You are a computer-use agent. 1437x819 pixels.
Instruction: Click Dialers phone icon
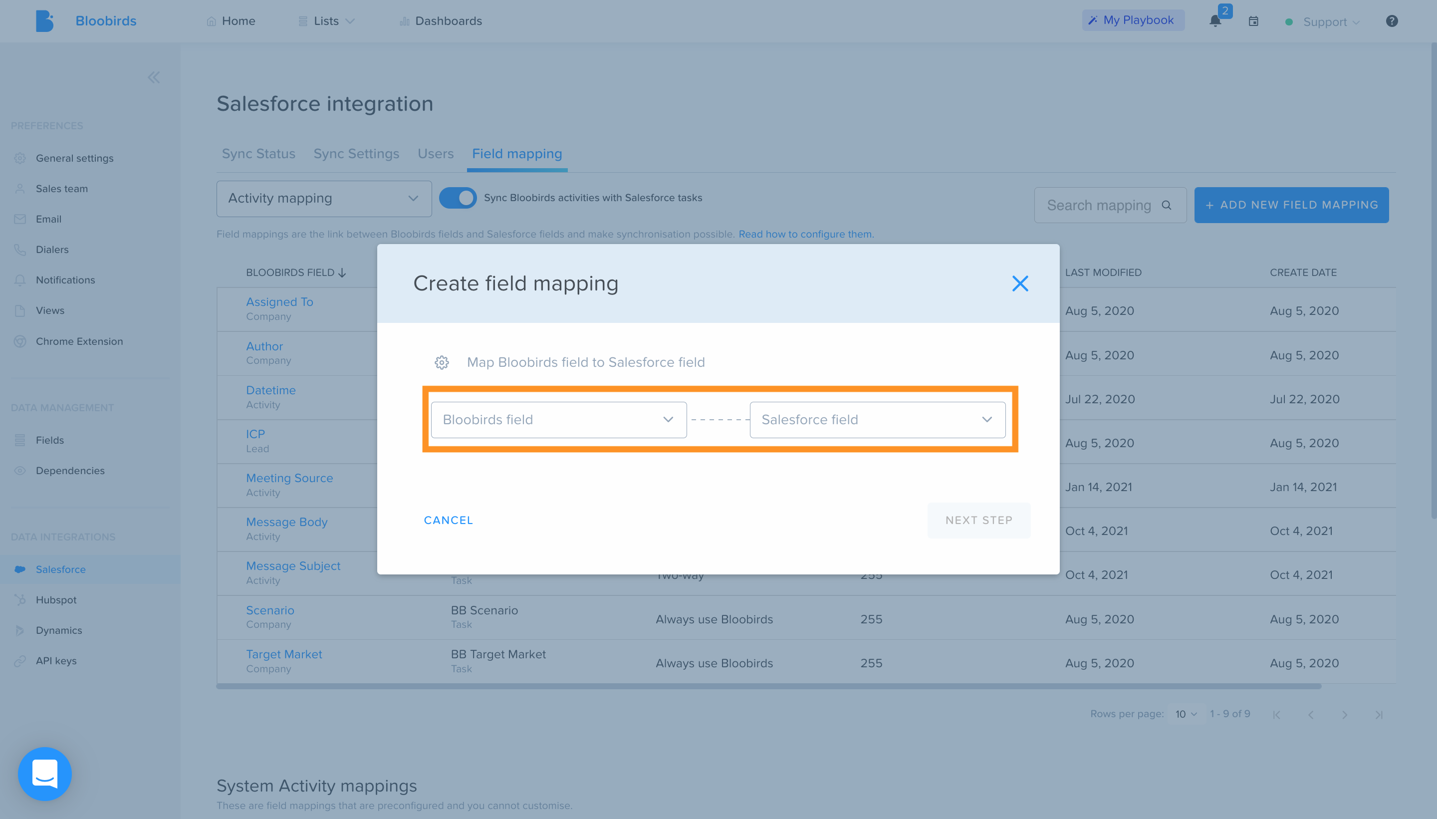click(20, 249)
